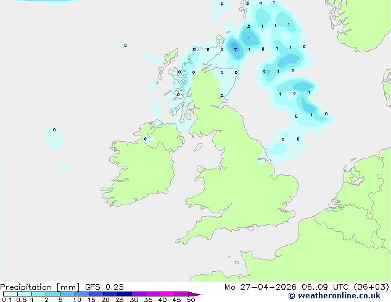Viewport: 391px width, 302px height.
Task: Click the copyright symbol before weatheronline
Action: (x=292, y=296)
